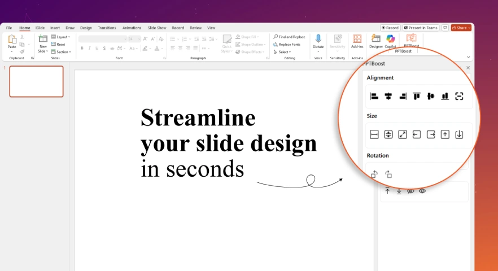The image size is (498, 271).
Task: Click the align left icon in Alignment
Action: point(374,97)
